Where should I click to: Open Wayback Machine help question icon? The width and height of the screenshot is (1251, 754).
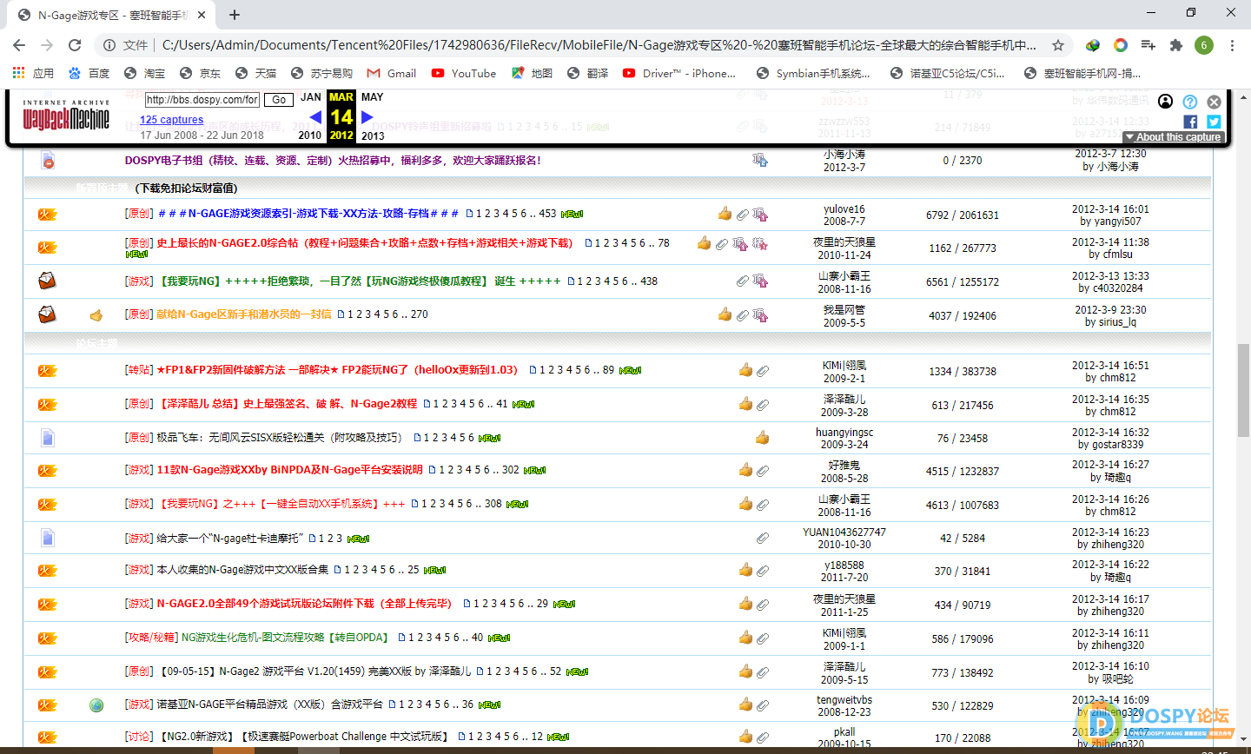point(1190,102)
